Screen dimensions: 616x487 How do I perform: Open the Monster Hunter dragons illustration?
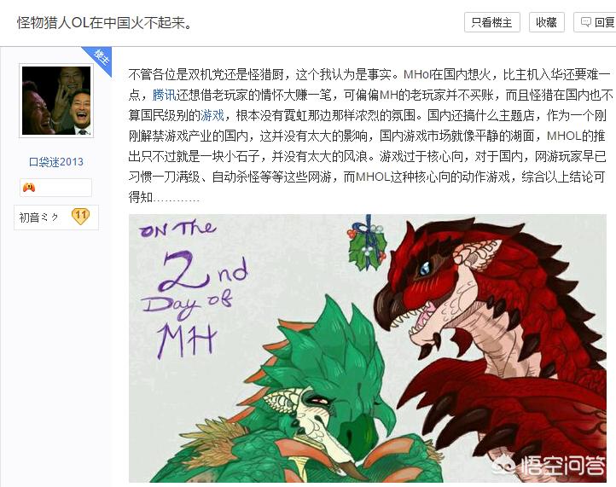click(x=368, y=348)
